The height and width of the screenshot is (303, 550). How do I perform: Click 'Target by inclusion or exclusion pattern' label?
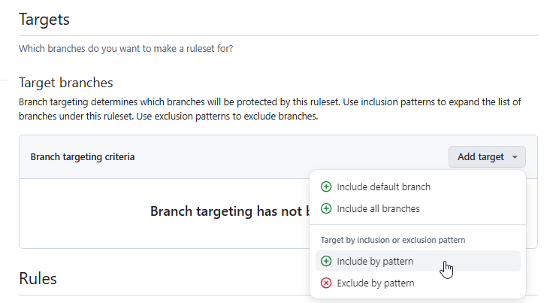(393, 240)
